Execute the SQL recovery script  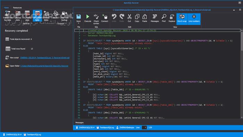click(88, 18)
